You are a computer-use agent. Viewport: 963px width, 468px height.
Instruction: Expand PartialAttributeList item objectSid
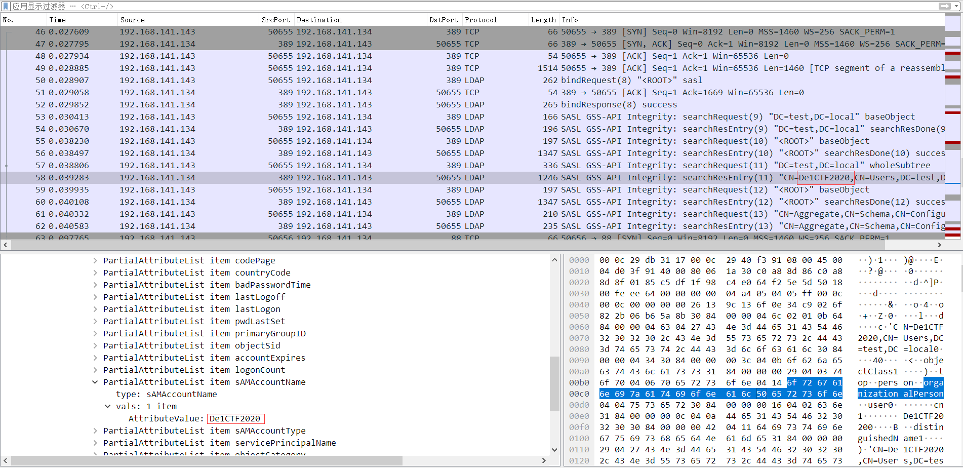[x=95, y=345]
